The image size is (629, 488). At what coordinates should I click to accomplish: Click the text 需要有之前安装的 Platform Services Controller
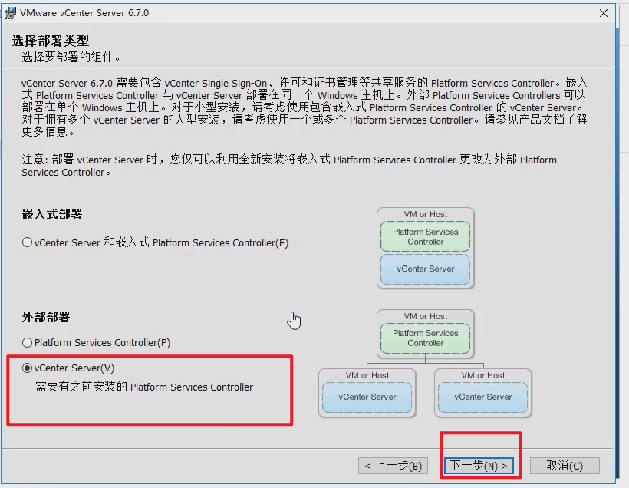[x=144, y=387]
